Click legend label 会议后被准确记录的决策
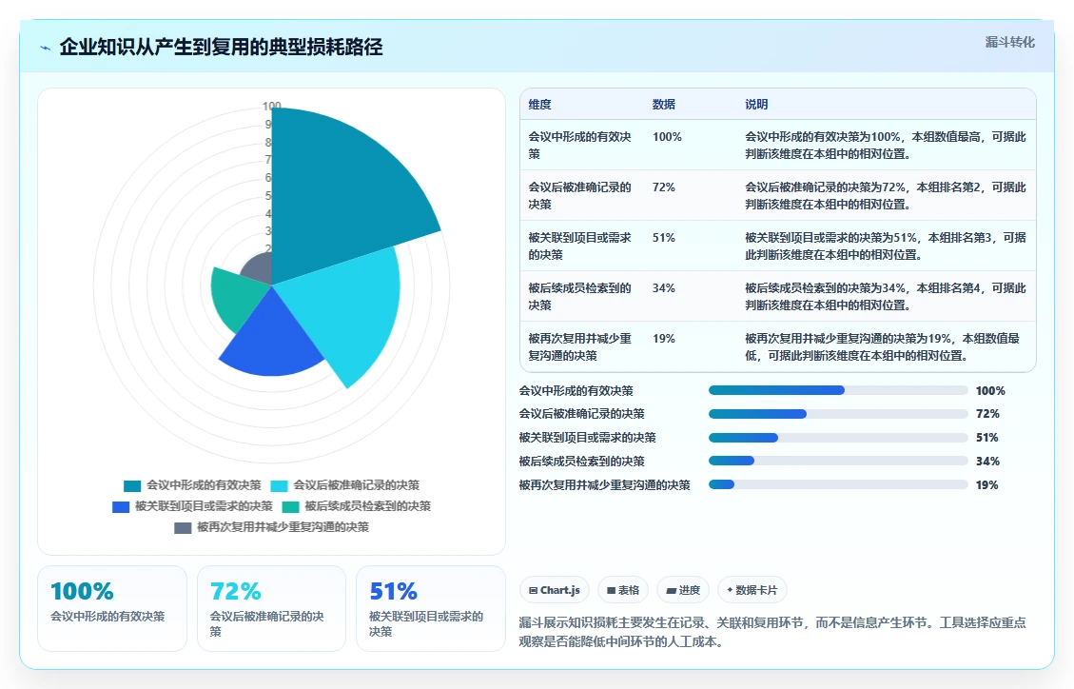This screenshot has height=689, width=1074. coord(356,485)
